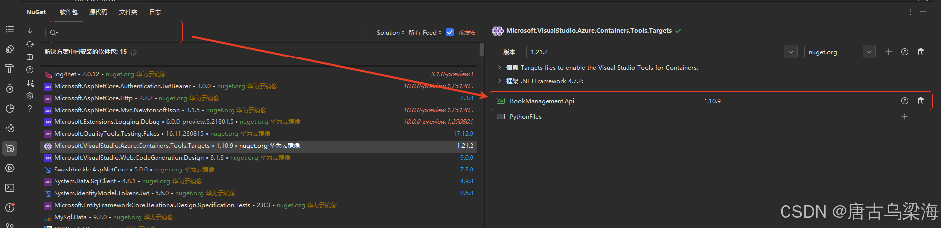Select Microsoft.VisualStudio.Web.CodeGeneration.Design package row
Screen dimensions: 941x228
(x=259, y=158)
